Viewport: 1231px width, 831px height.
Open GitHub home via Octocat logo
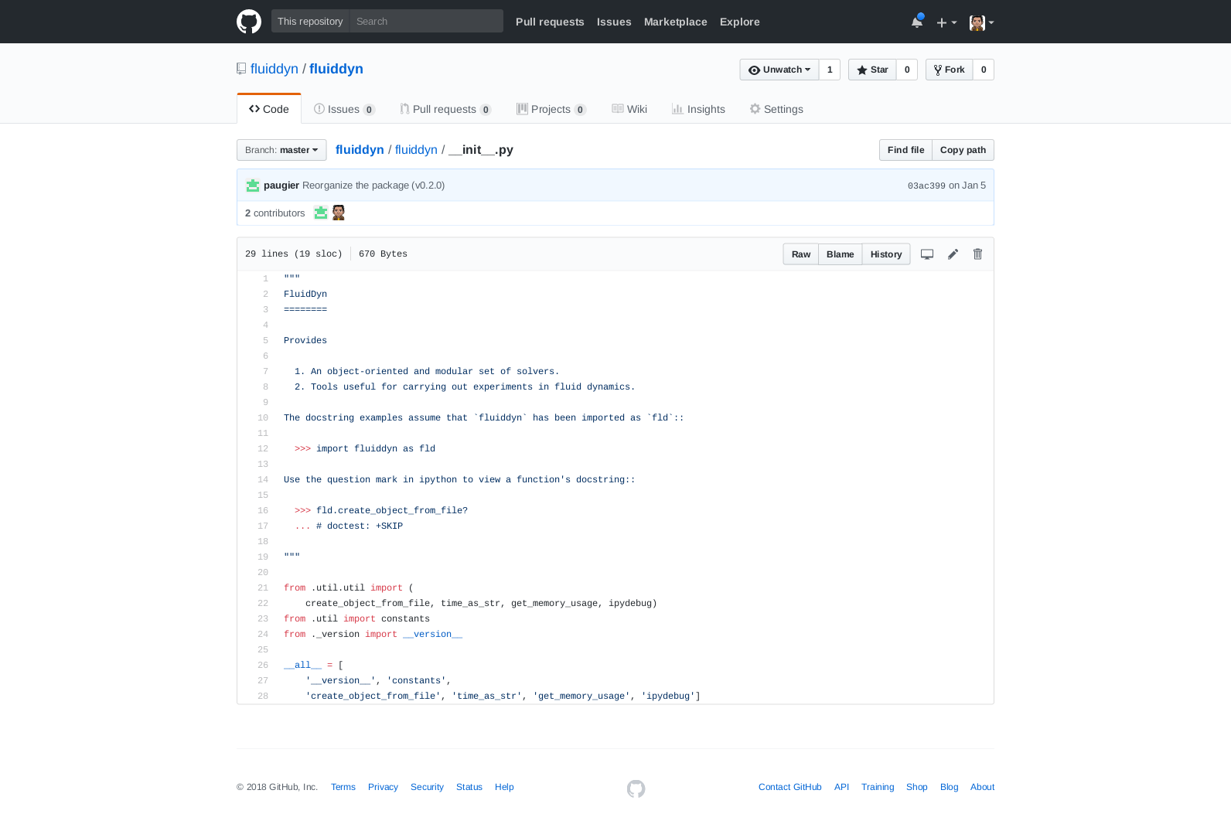point(249,22)
